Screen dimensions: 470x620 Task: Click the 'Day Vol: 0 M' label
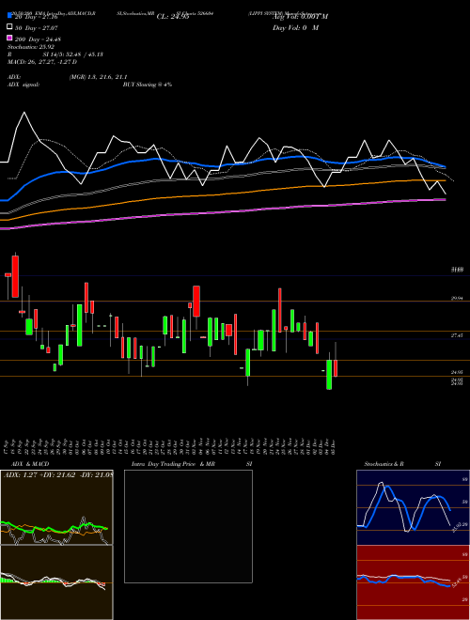[295, 28]
